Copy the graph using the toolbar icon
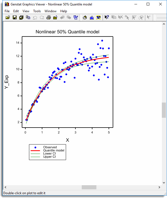167x198 pixels. [x=28, y=17]
